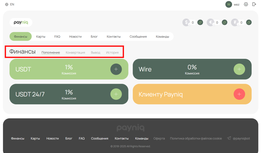Click the Telegram paper-plane icon
This screenshot has width=262, height=153.
point(229,138)
